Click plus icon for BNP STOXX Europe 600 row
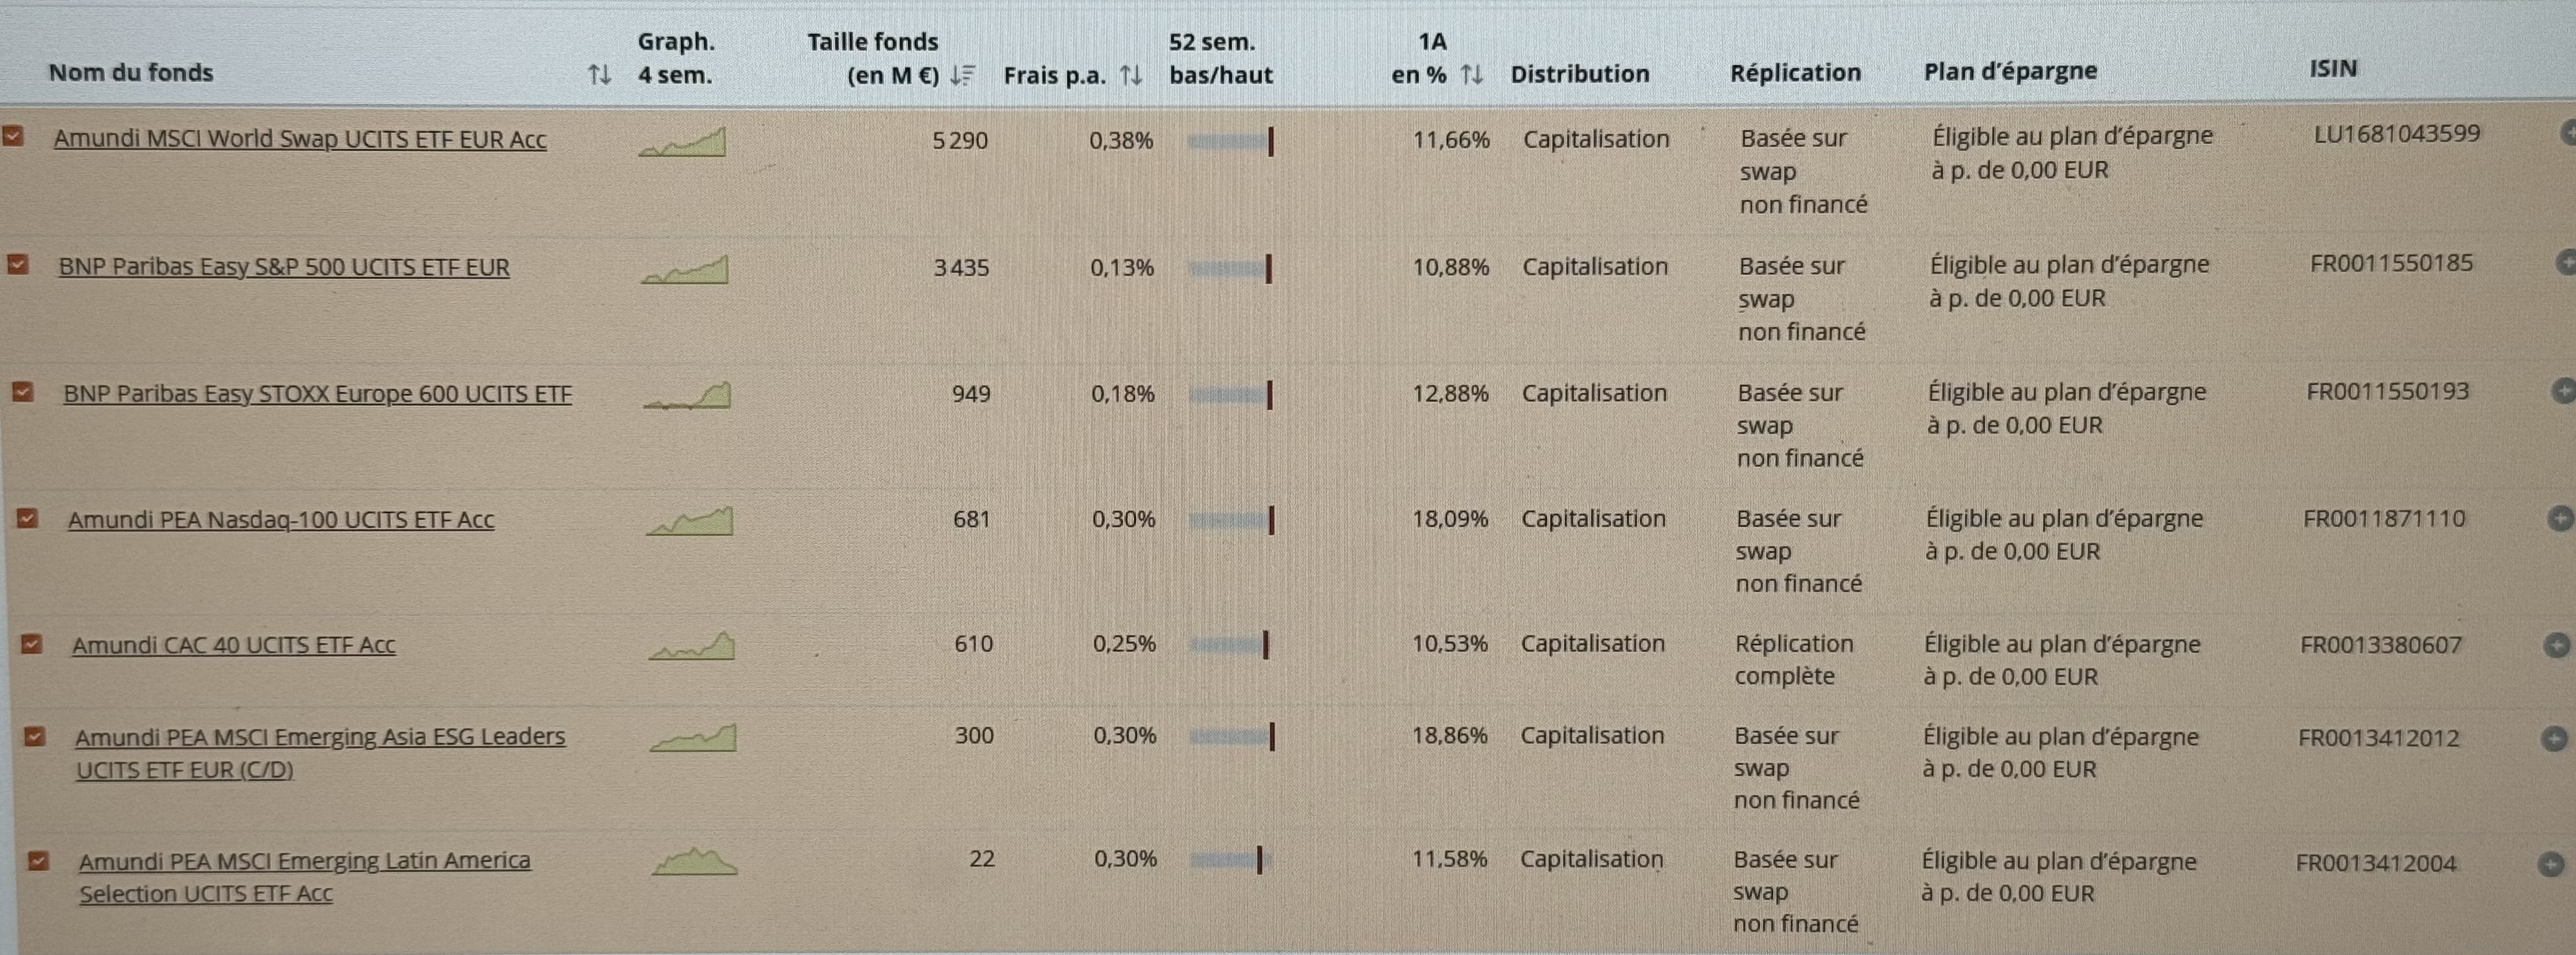 pos(2562,392)
